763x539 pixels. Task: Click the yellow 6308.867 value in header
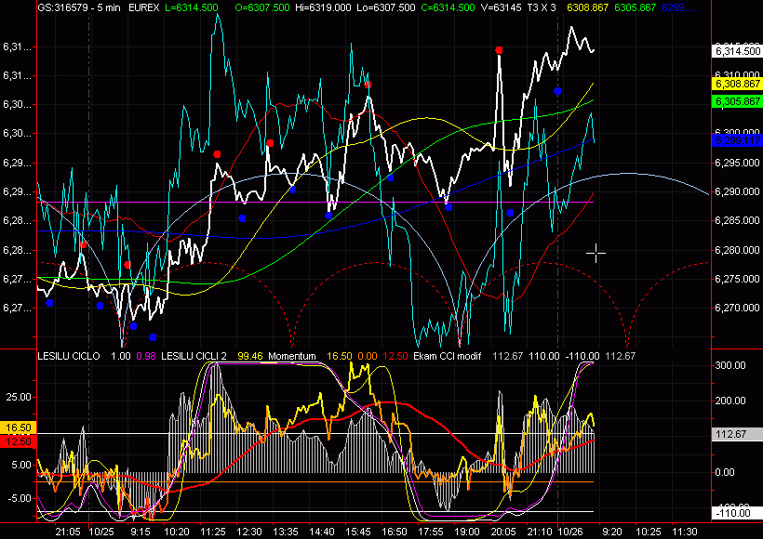(588, 8)
